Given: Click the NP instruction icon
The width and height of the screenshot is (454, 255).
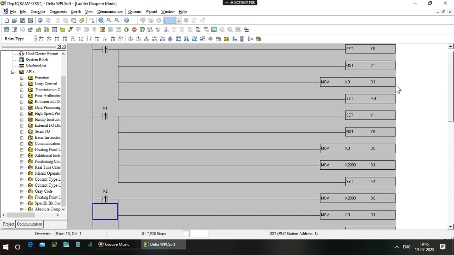Looking at the screenshot, I should (x=131, y=39).
